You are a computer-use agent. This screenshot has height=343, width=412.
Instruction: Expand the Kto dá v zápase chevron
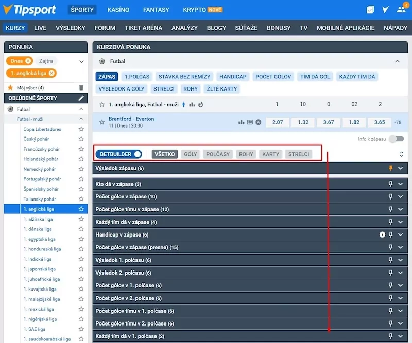coord(401,184)
